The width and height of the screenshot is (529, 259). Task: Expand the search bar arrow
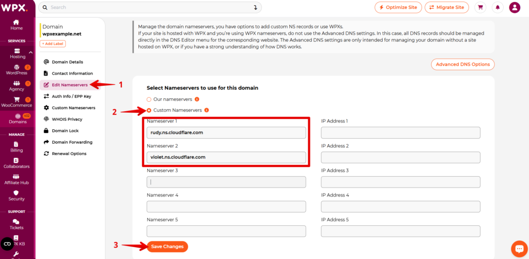(x=255, y=7)
